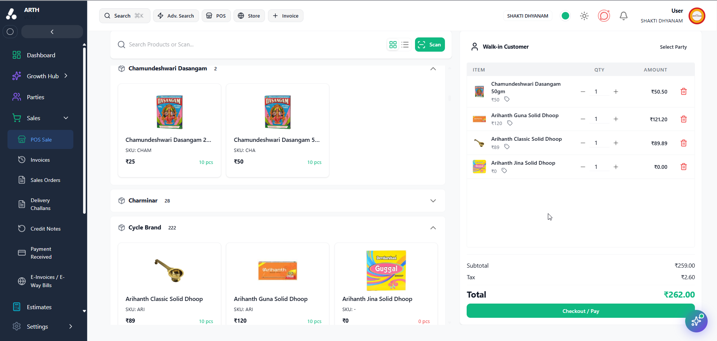The height and width of the screenshot is (341, 717).
Task: Open the user profile avatar
Action: pos(697,16)
